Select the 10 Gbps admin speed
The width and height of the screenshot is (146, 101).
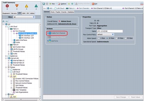tap(107, 38)
